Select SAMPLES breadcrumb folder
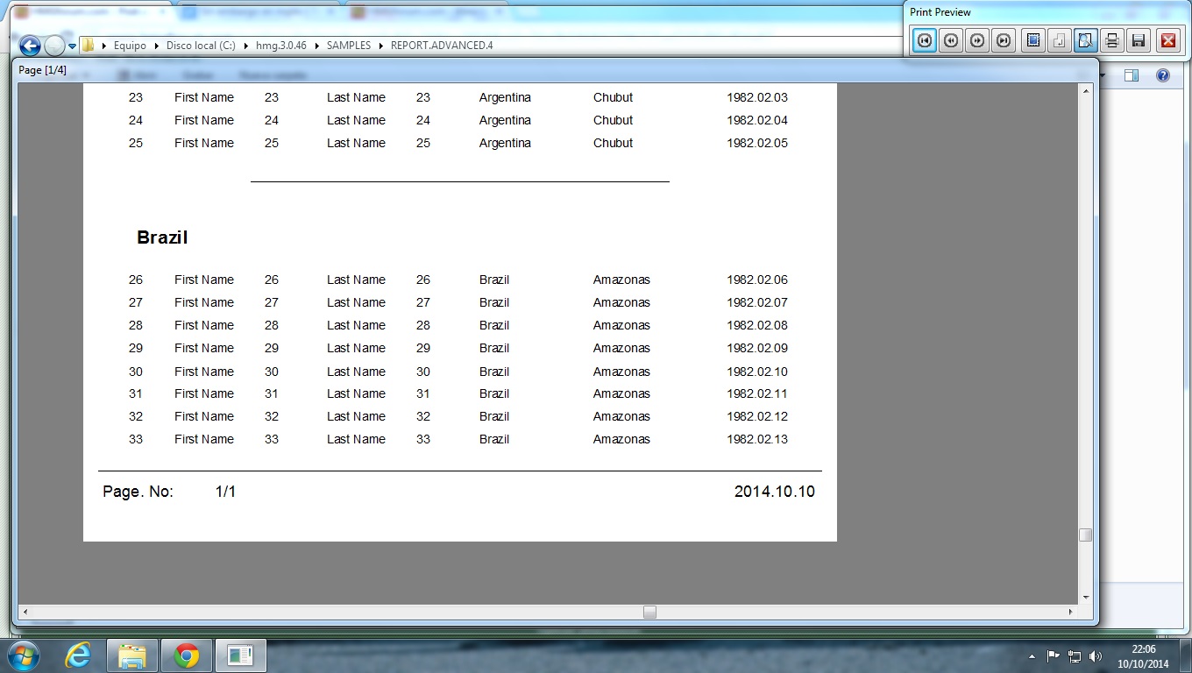The image size is (1192, 673). (x=349, y=46)
